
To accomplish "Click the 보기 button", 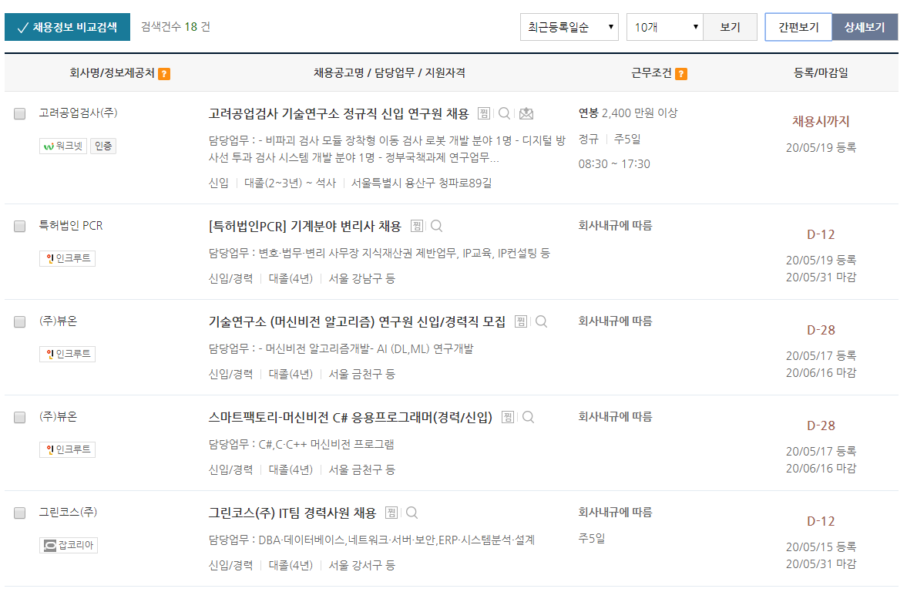I will (x=730, y=27).
